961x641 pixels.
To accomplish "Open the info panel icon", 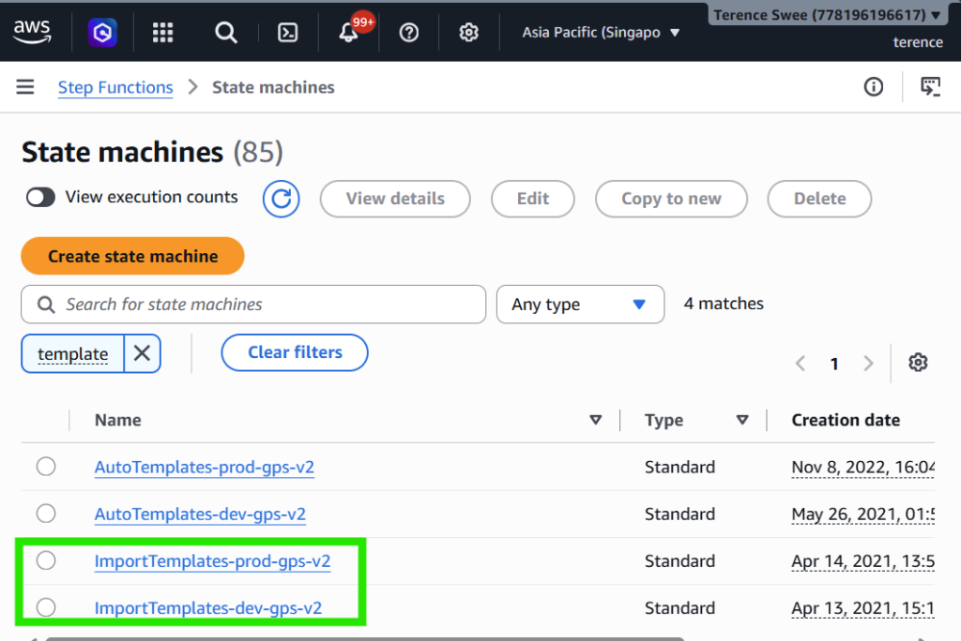I will tap(874, 87).
